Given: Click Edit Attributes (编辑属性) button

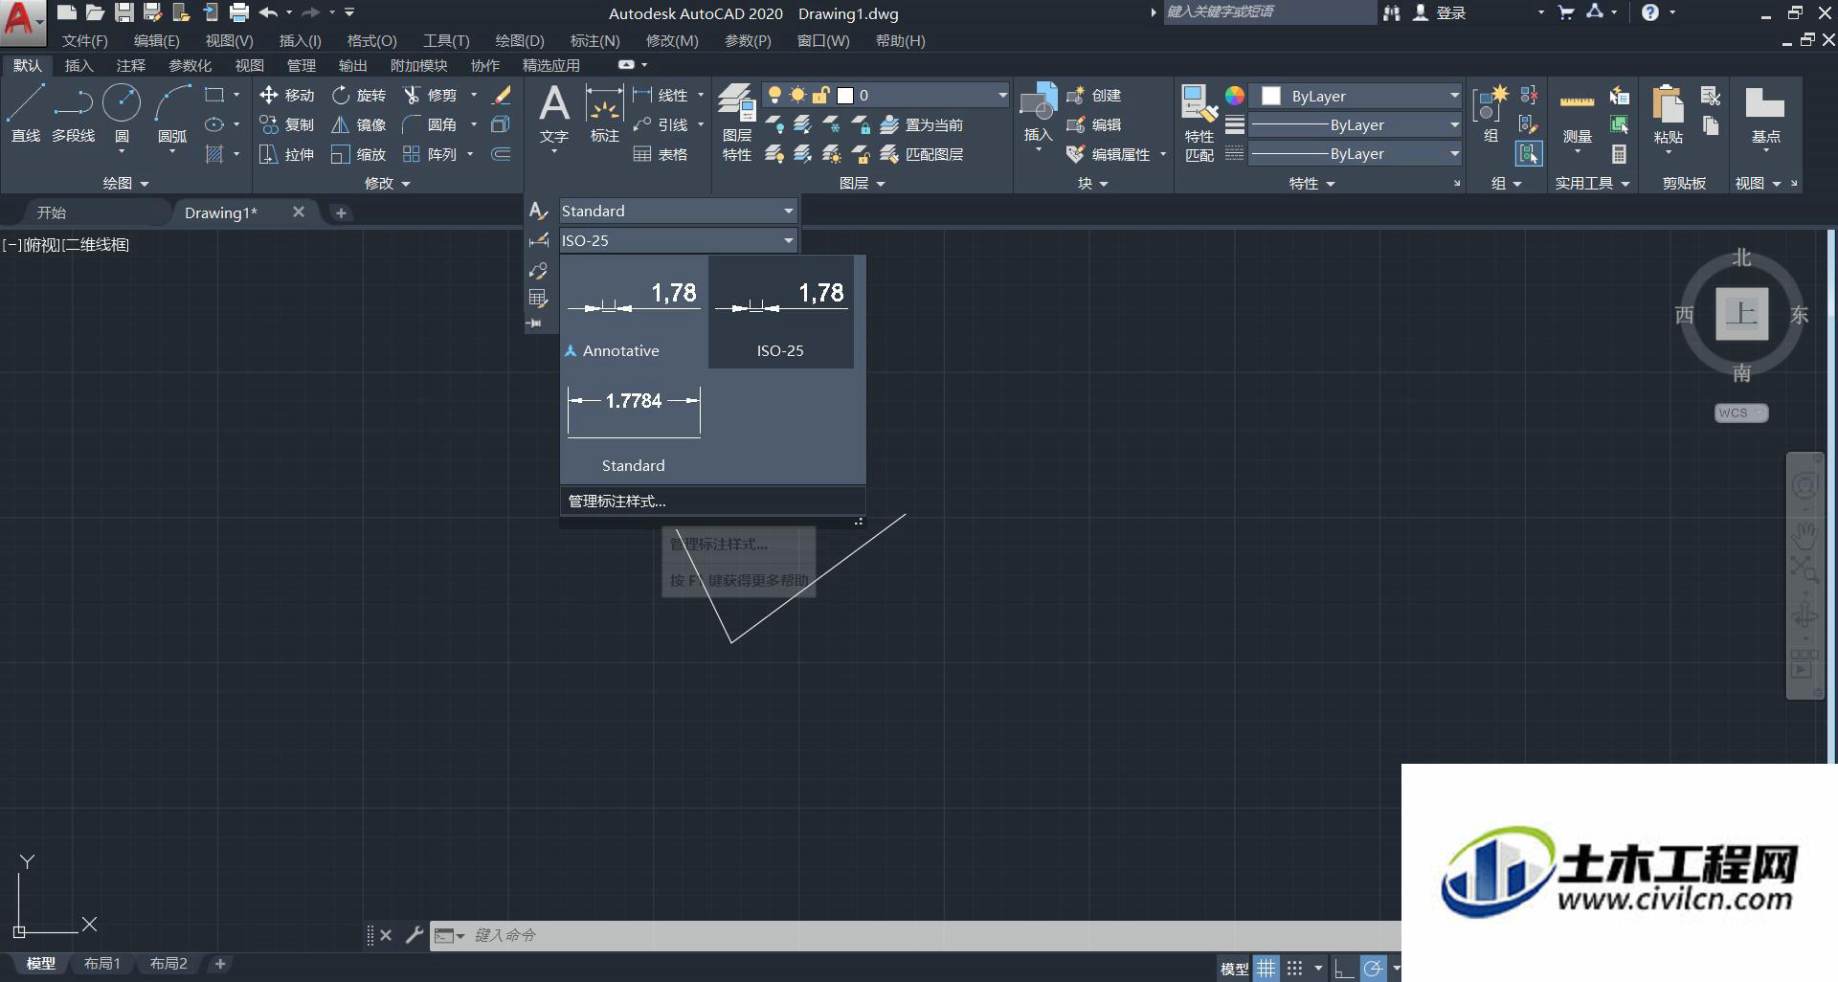Looking at the screenshot, I should pos(1109,154).
